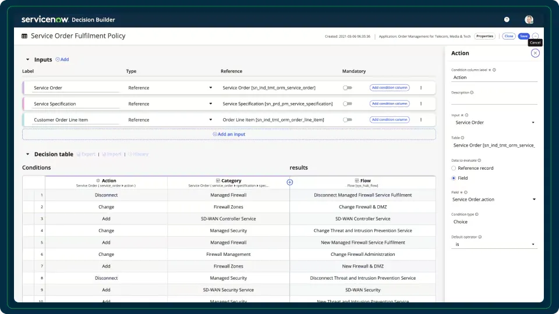Open the more options menu for the Service Specification row
The width and height of the screenshot is (559, 314).
[x=421, y=104]
